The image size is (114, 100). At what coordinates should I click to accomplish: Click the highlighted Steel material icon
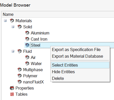[27, 45]
